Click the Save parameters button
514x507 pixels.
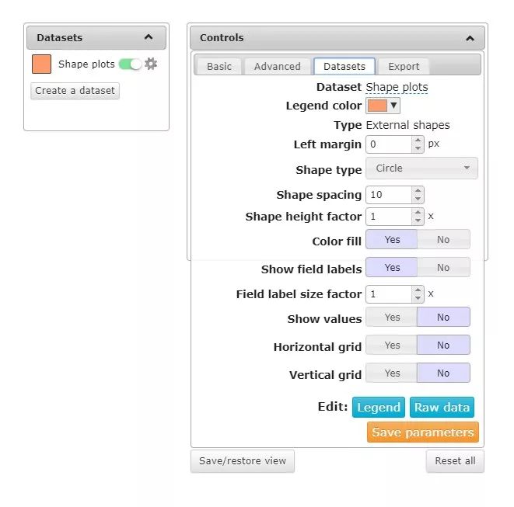tap(423, 432)
